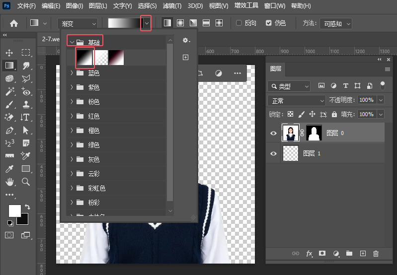Open the edit toolbar ellipsis
This screenshot has height=275, width=397.
click(9, 195)
